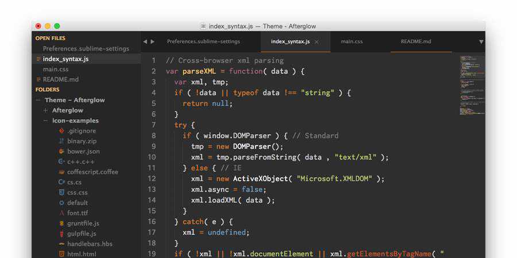Switch to the main.css tab

[352, 42]
